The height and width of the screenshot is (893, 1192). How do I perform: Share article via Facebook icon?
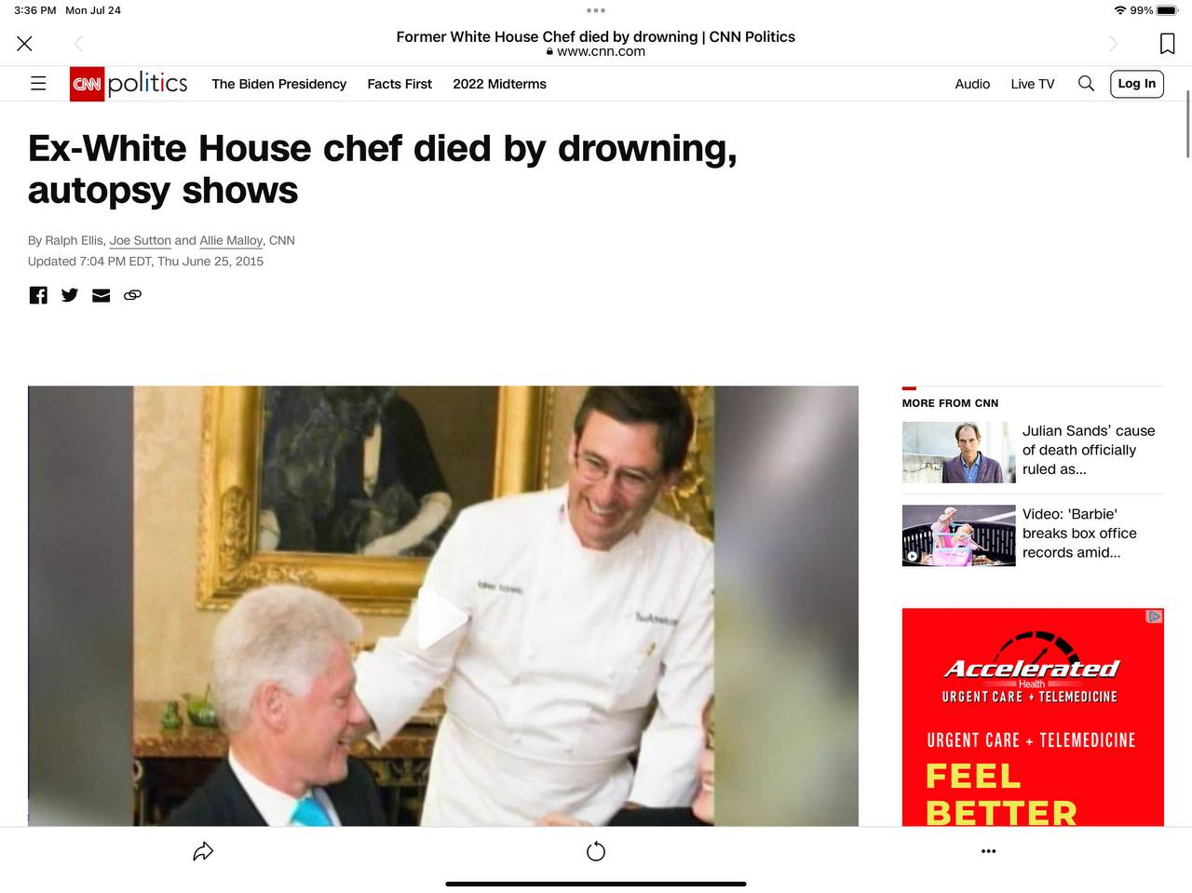point(38,295)
